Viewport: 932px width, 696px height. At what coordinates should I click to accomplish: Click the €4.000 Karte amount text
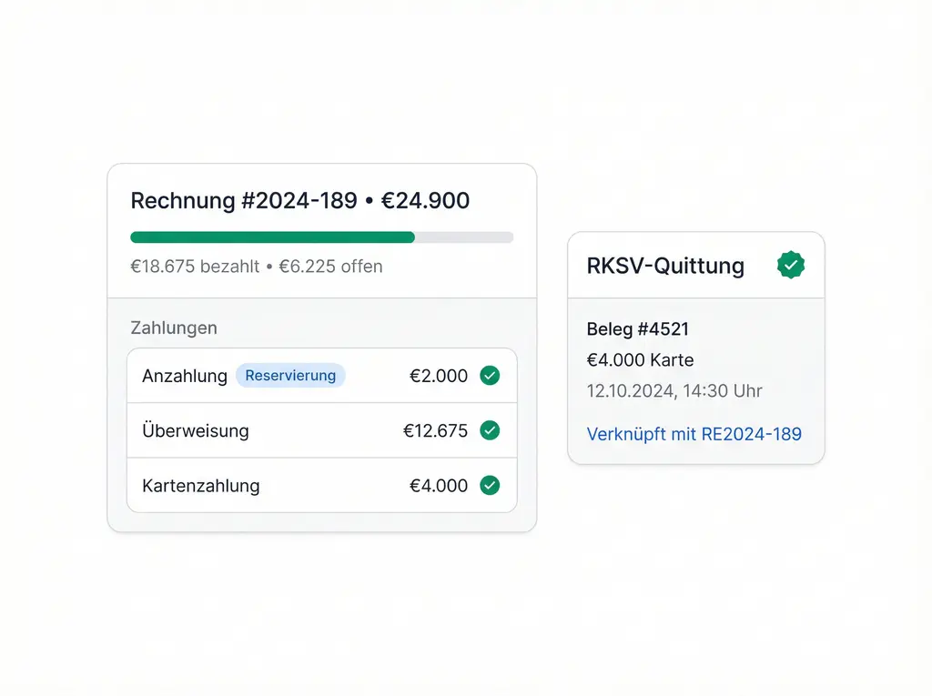tap(640, 360)
